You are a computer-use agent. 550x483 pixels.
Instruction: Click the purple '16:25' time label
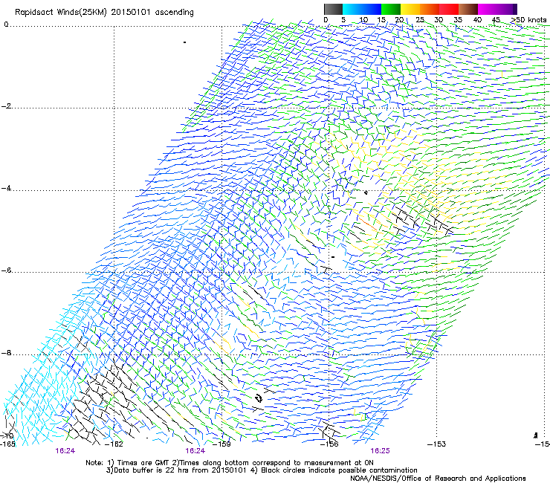[380, 451]
